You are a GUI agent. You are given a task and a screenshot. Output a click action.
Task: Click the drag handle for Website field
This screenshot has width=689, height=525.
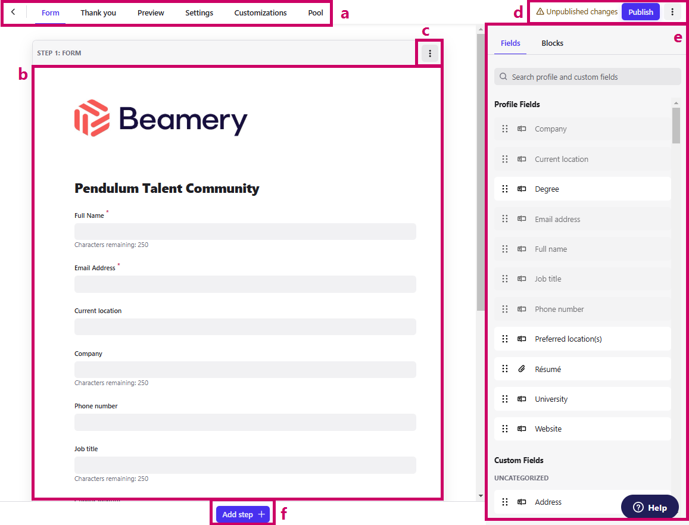click(x=505, y=429)
